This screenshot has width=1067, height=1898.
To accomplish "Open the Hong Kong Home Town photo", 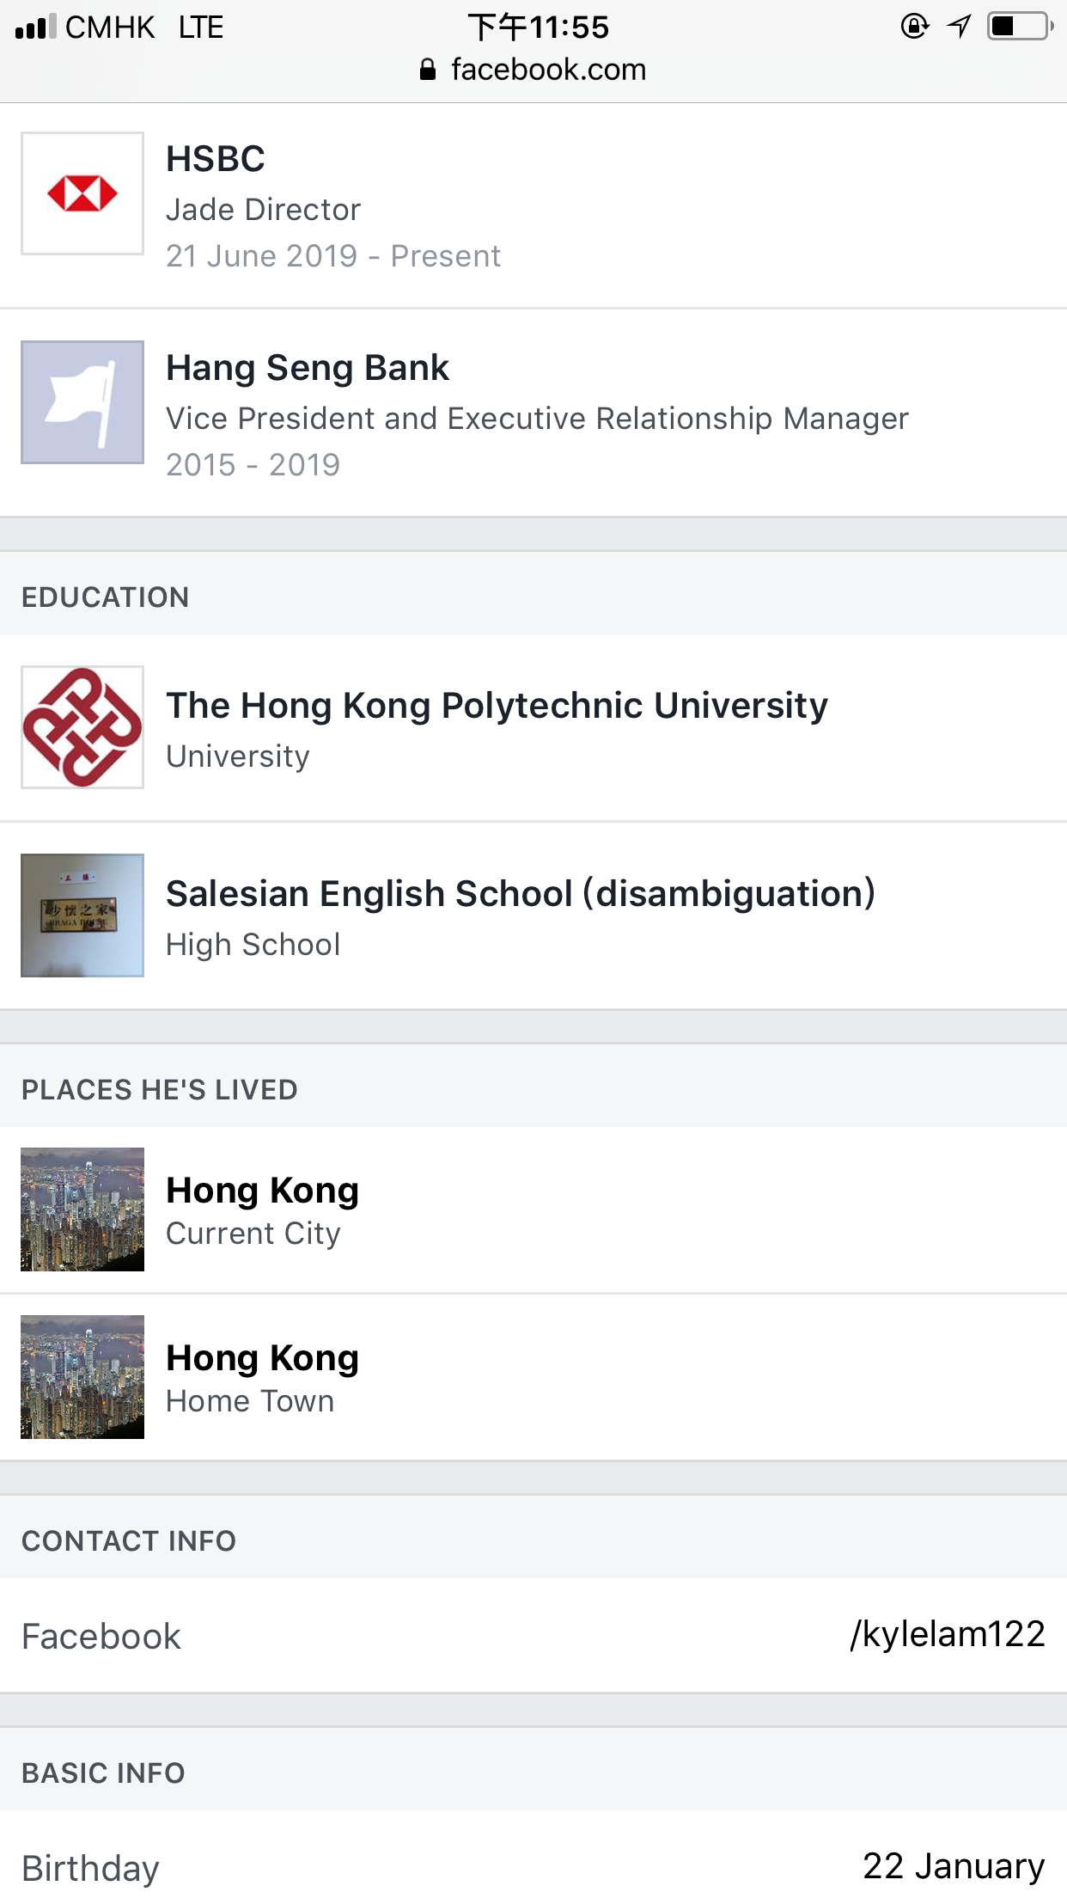I will coord(82,1377).
